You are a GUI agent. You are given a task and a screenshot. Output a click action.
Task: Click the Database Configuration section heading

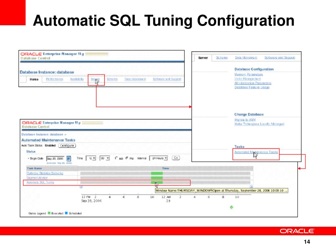[x=254, y=69]
